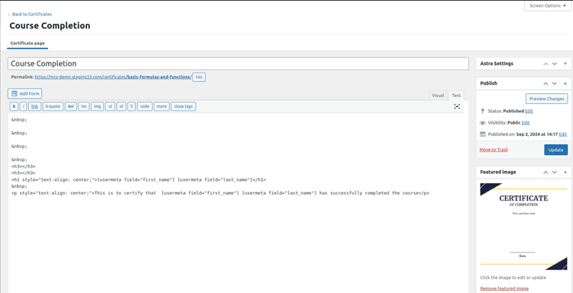Edit the Published status
Screen dimensions: 573x293
(x=529, y=111)
